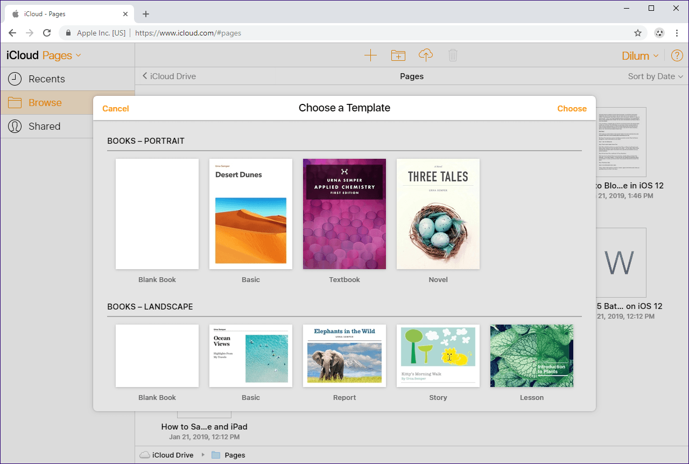This screenshot has height=464, width=689.
Task: Click the BOOKS – LANDSCAPE section heading
Action: click(x=150, y=307)
